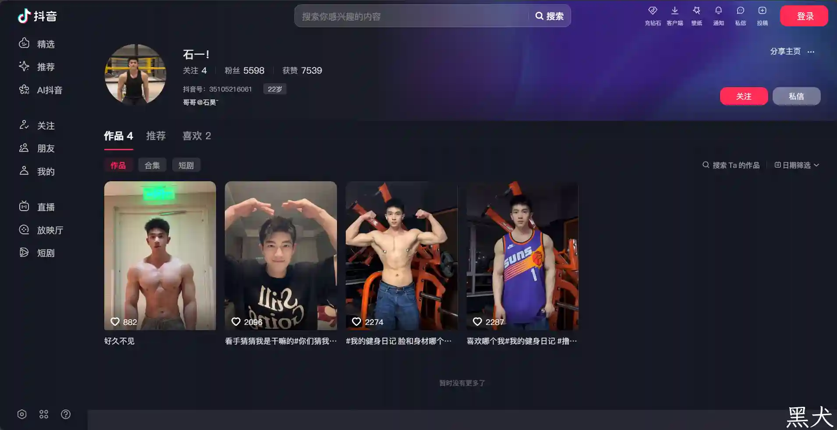Switch to the 喜欢 2 tab
The height and width of the screenshot is (430, 837).
pos(196,136)
